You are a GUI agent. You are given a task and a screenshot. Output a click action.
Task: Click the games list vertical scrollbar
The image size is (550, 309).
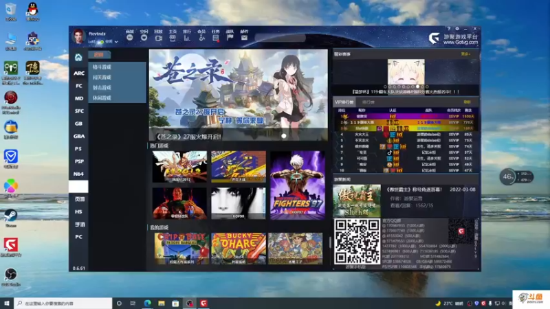point(330,242)
